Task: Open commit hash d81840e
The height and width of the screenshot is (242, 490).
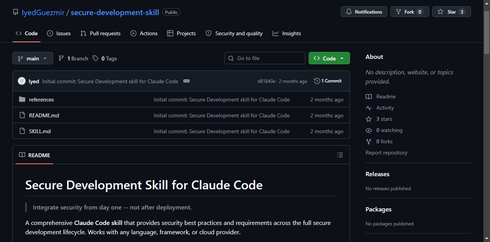Action: pos(266,81)
